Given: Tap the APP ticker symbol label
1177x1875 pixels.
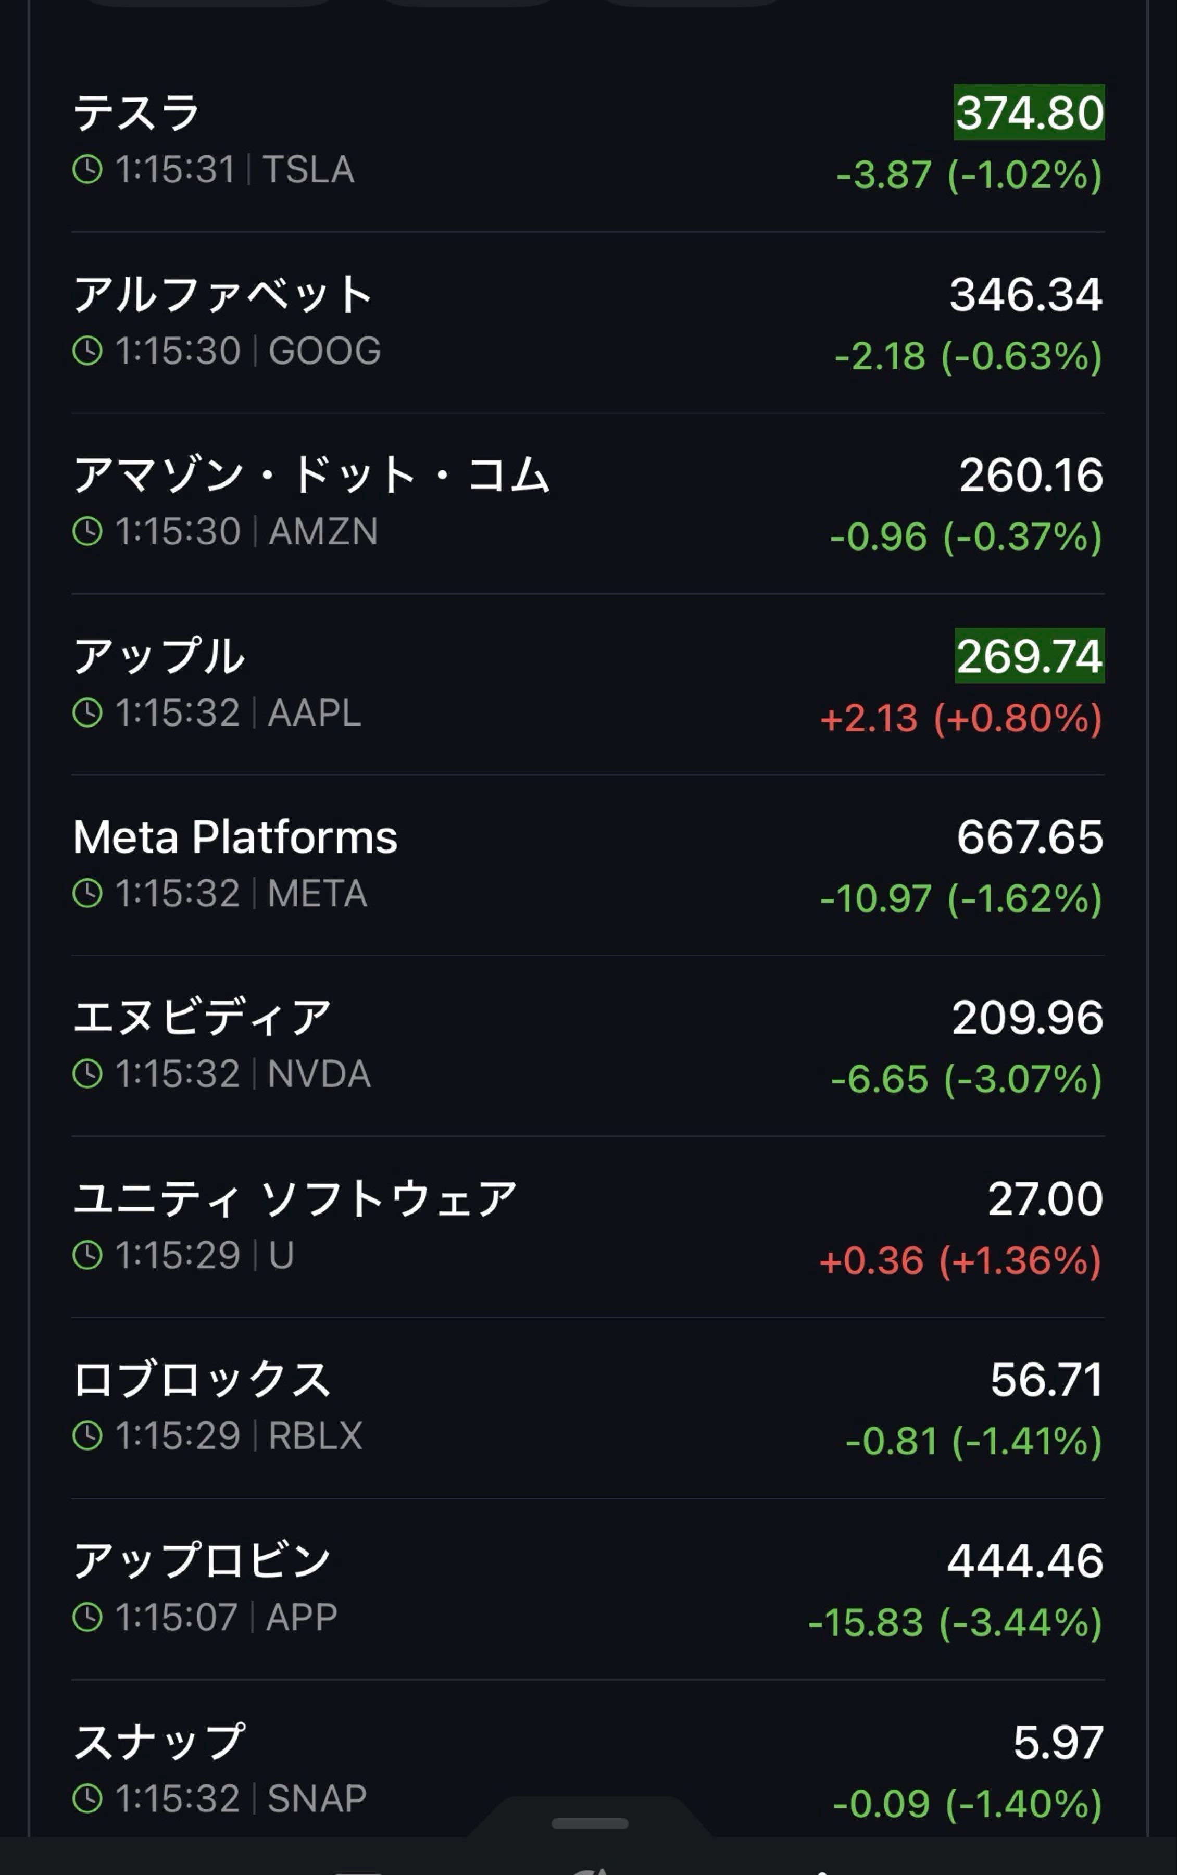Looking at the screenshot, I should click(x=302, y=1617).
